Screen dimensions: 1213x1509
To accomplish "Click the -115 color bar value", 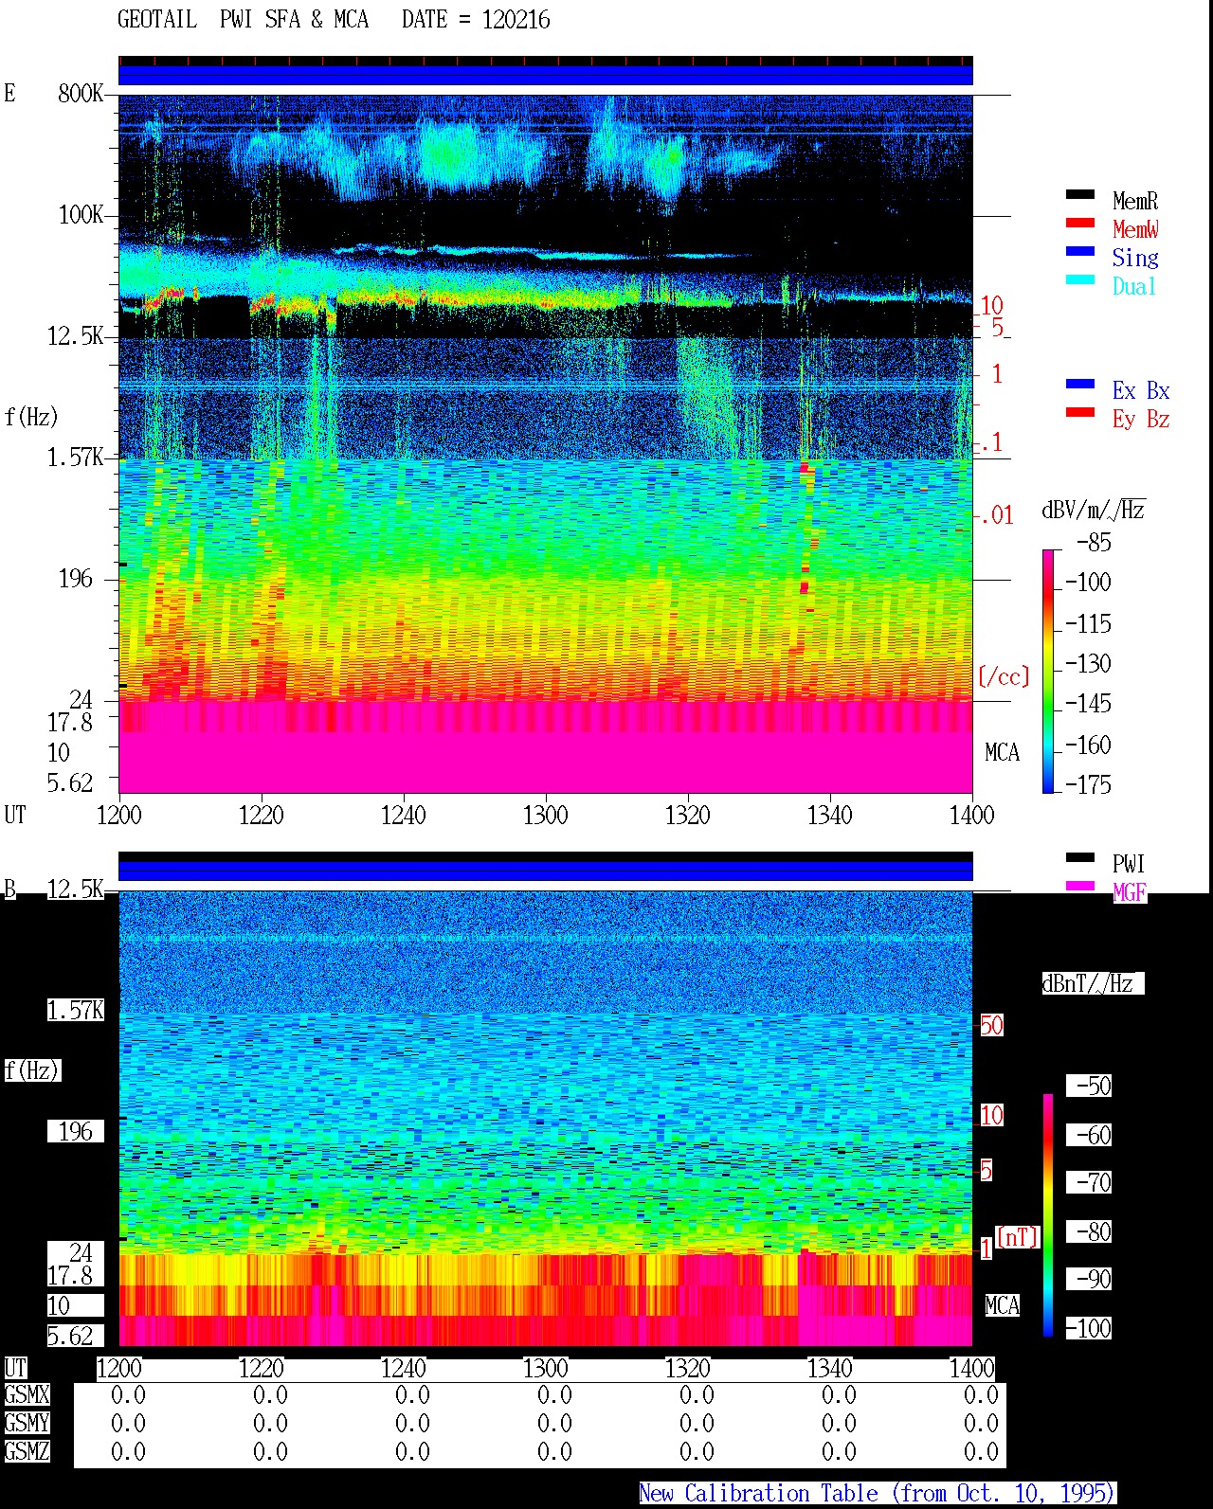I will 1088,624.
